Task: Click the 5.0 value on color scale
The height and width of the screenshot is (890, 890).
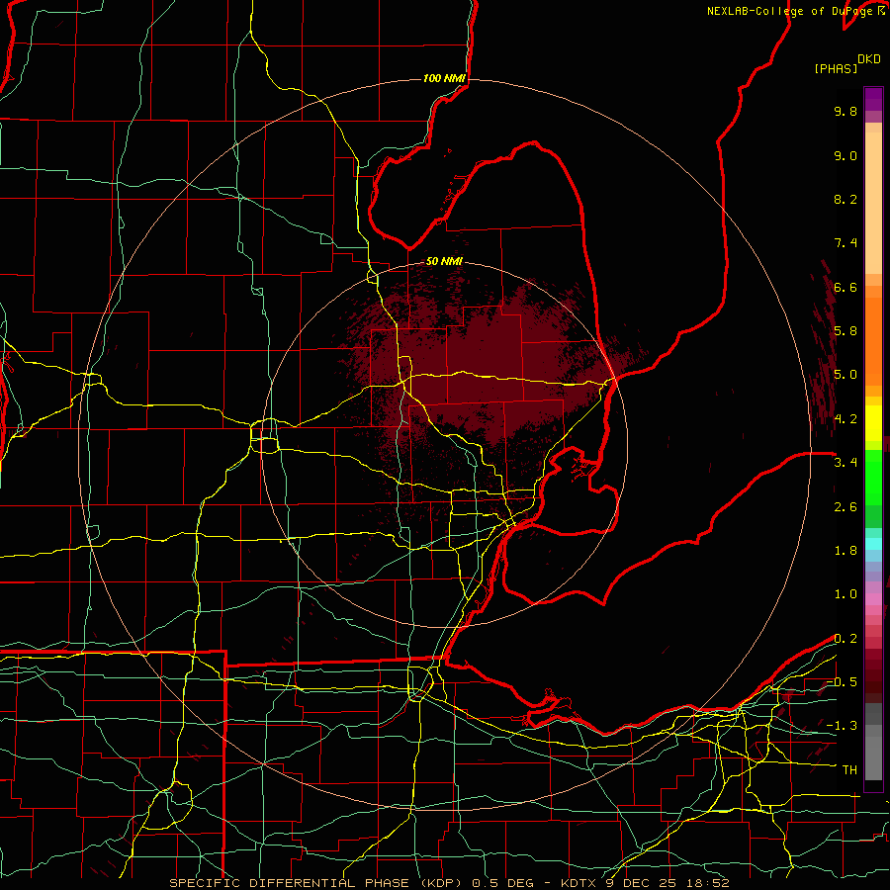Action: pyautogui.click(x=845, y=375)
